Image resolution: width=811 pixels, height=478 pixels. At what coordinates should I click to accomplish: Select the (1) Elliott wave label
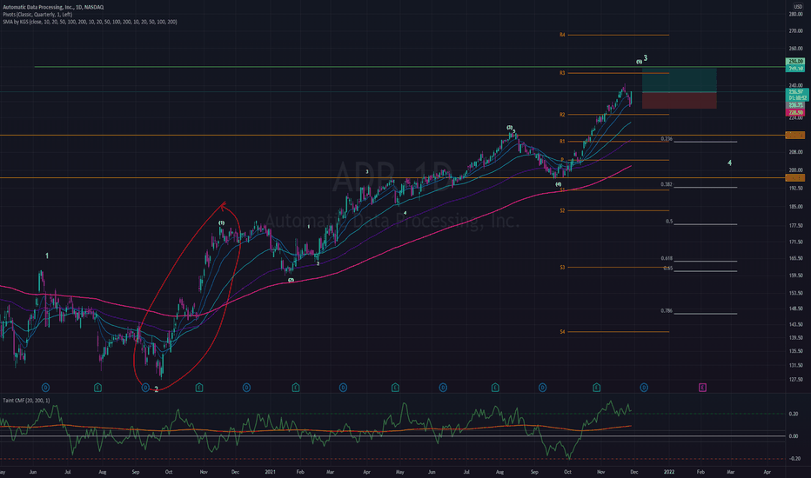click(221, 223)
